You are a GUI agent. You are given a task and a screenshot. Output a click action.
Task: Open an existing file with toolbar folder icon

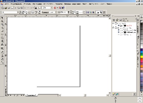(x=6, y=8)
